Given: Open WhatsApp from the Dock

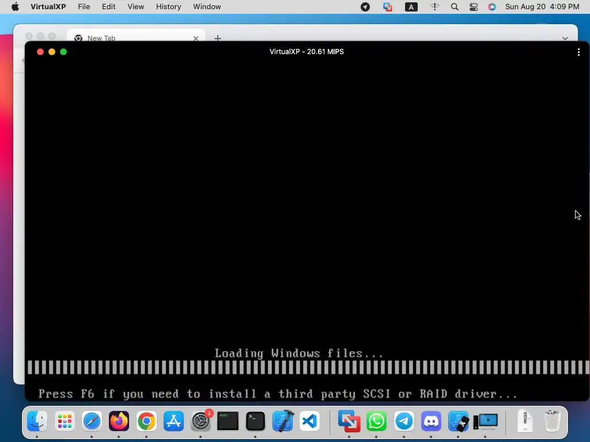Looking at the screenshot, I should coord(376,421).
